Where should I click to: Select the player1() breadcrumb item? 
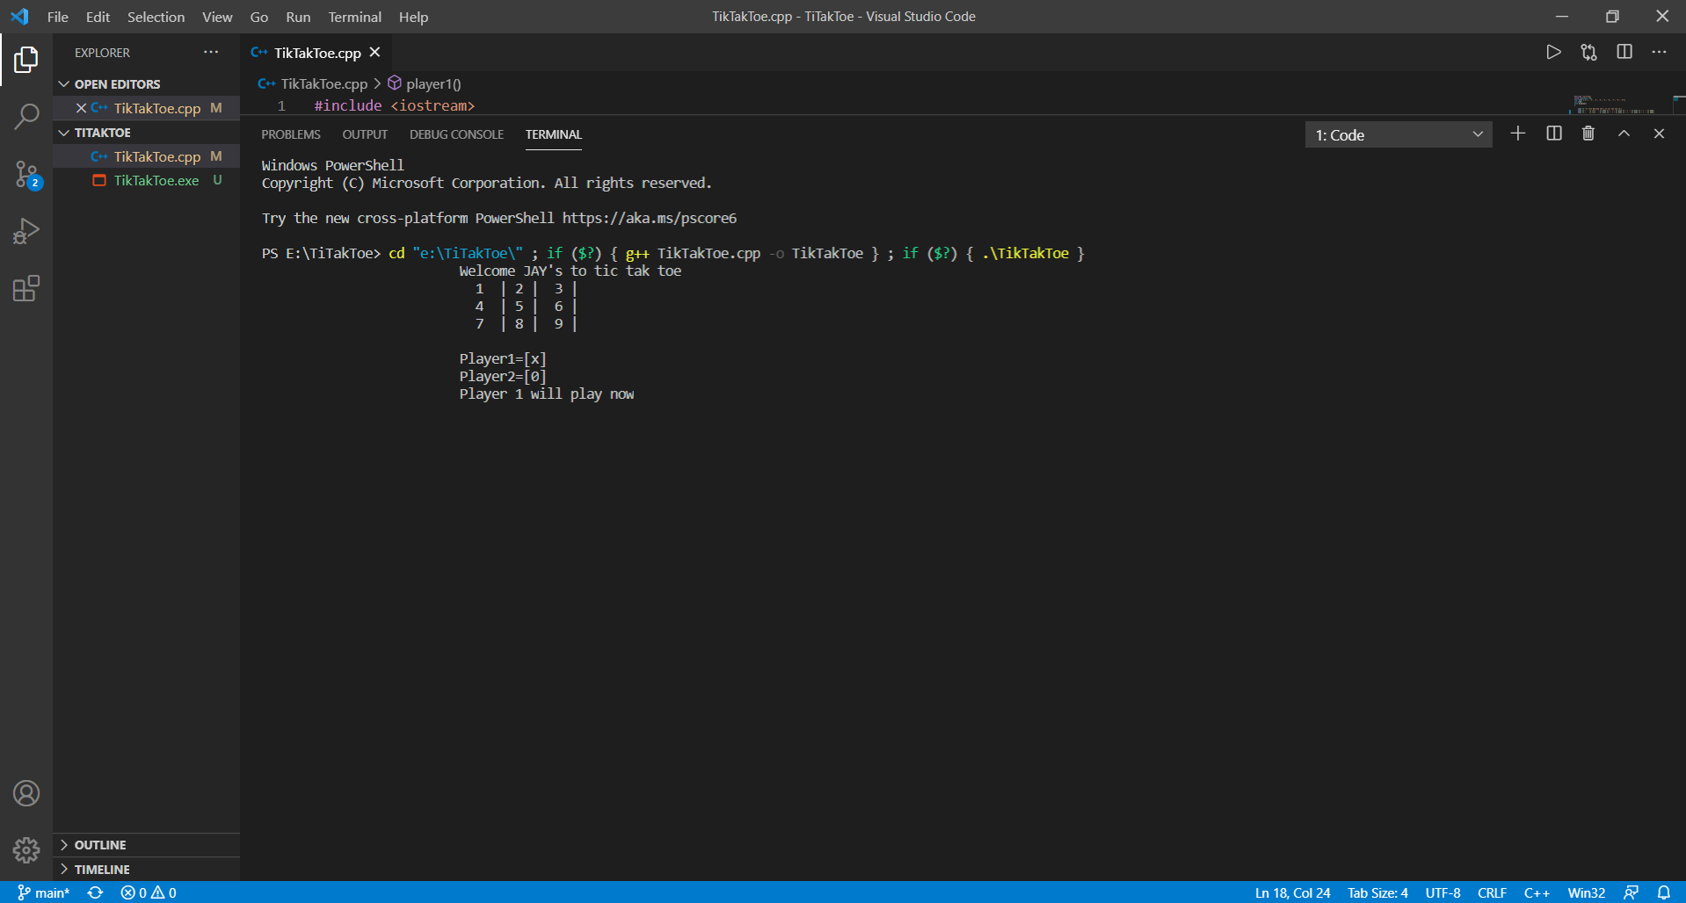(x=432, y=83)
